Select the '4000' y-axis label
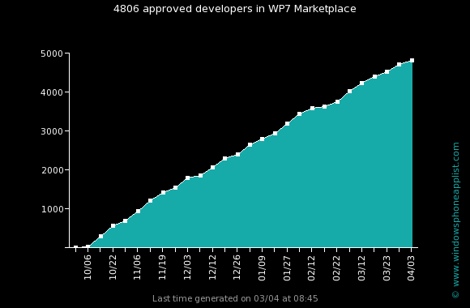This screenshot has height=308, width=470. [52, 92]
